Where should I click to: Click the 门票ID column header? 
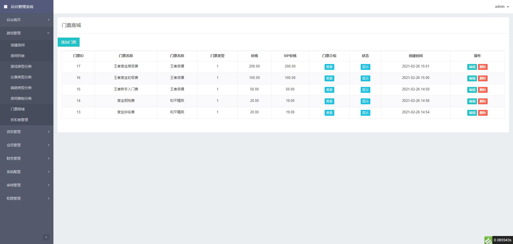tap(78, 56)
